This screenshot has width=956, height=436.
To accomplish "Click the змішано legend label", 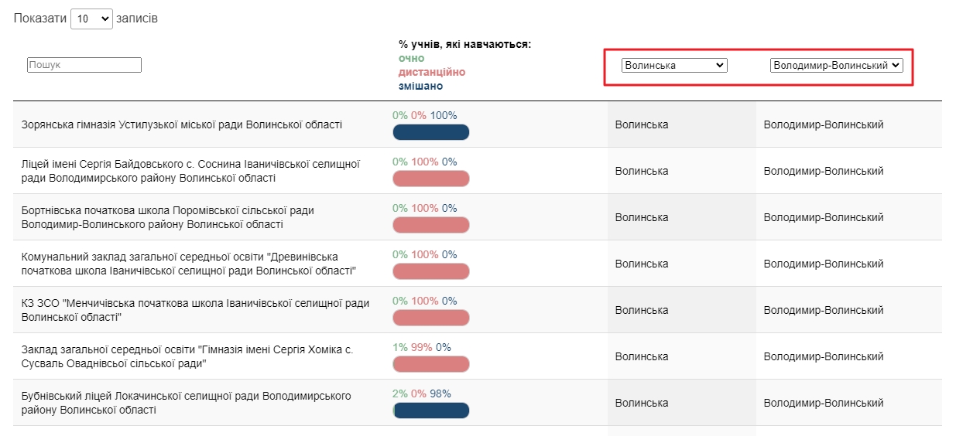I will [x=416, y=86].
